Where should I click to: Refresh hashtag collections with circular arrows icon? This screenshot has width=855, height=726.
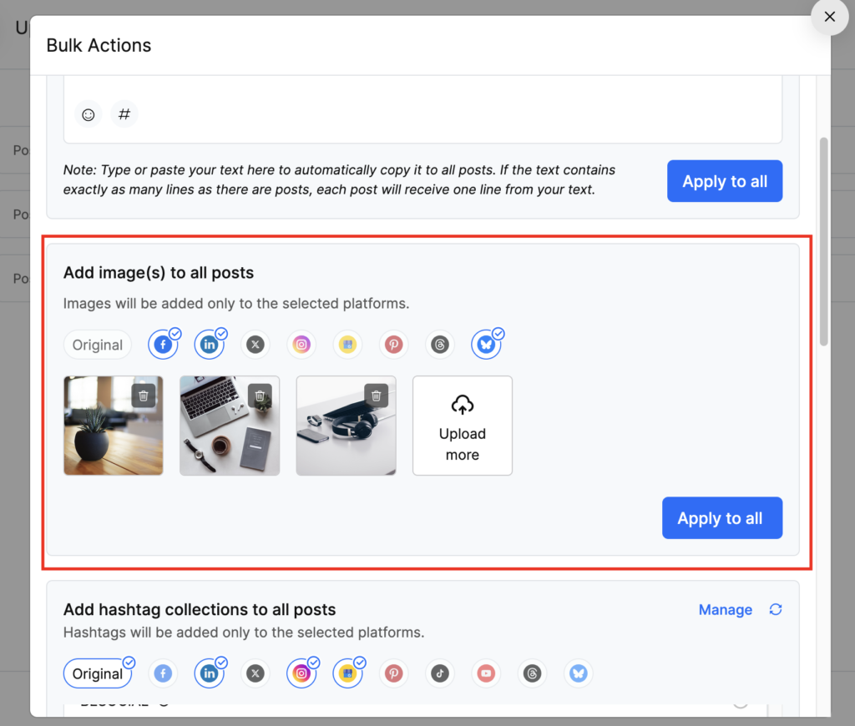click(776, 609)
